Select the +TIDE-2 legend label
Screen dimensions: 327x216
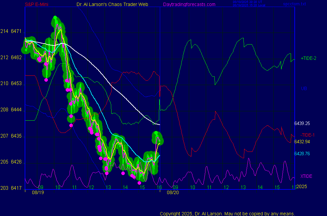pyautogui.click(x=308, y=58)
